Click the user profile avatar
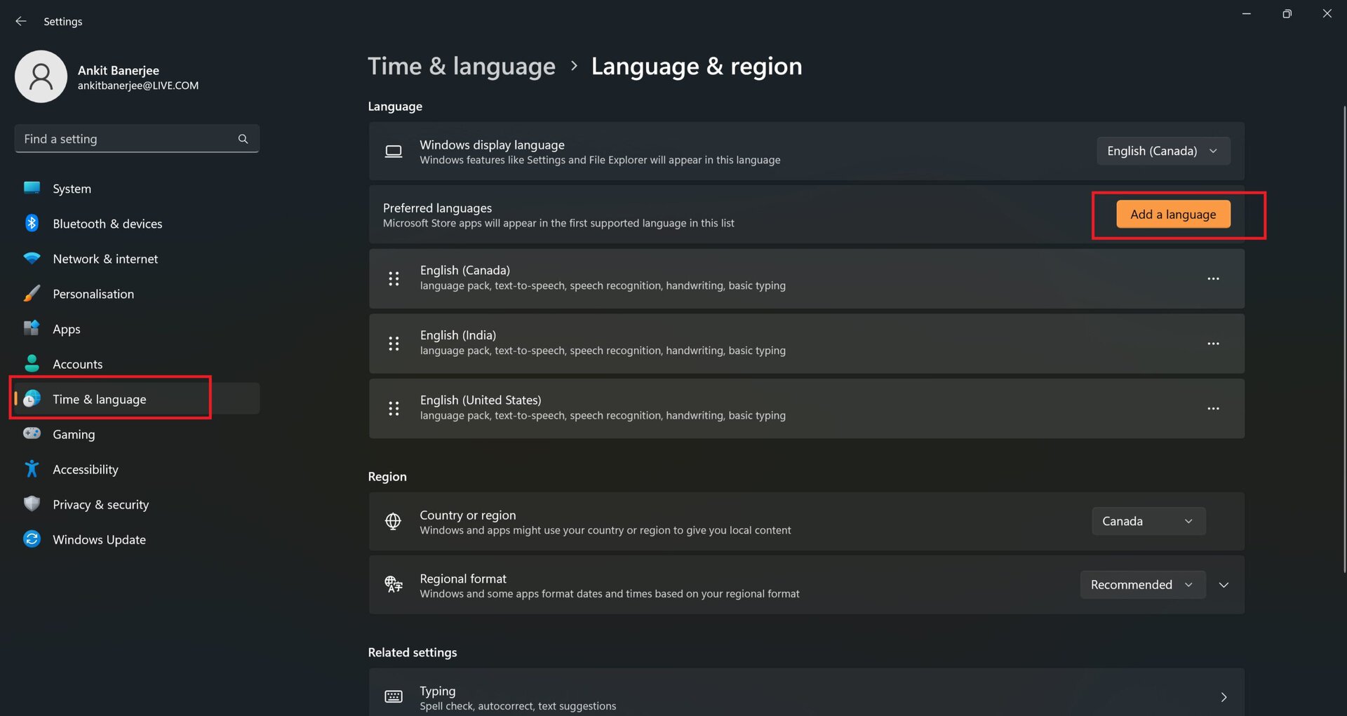Screen dimensions: 1347x716 [x=41, y=76]
